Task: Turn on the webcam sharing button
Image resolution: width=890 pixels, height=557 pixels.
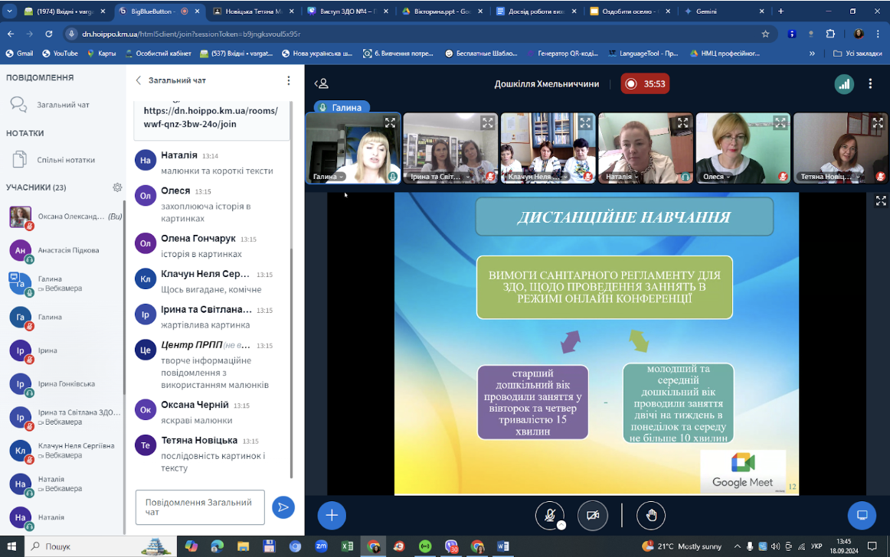Action: click(x=593, y=515)
